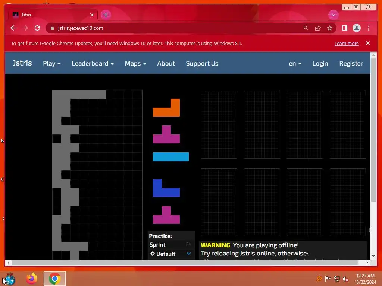
Task: Open the Chrome three-dot menu
Action: click(x=369, y=28)
